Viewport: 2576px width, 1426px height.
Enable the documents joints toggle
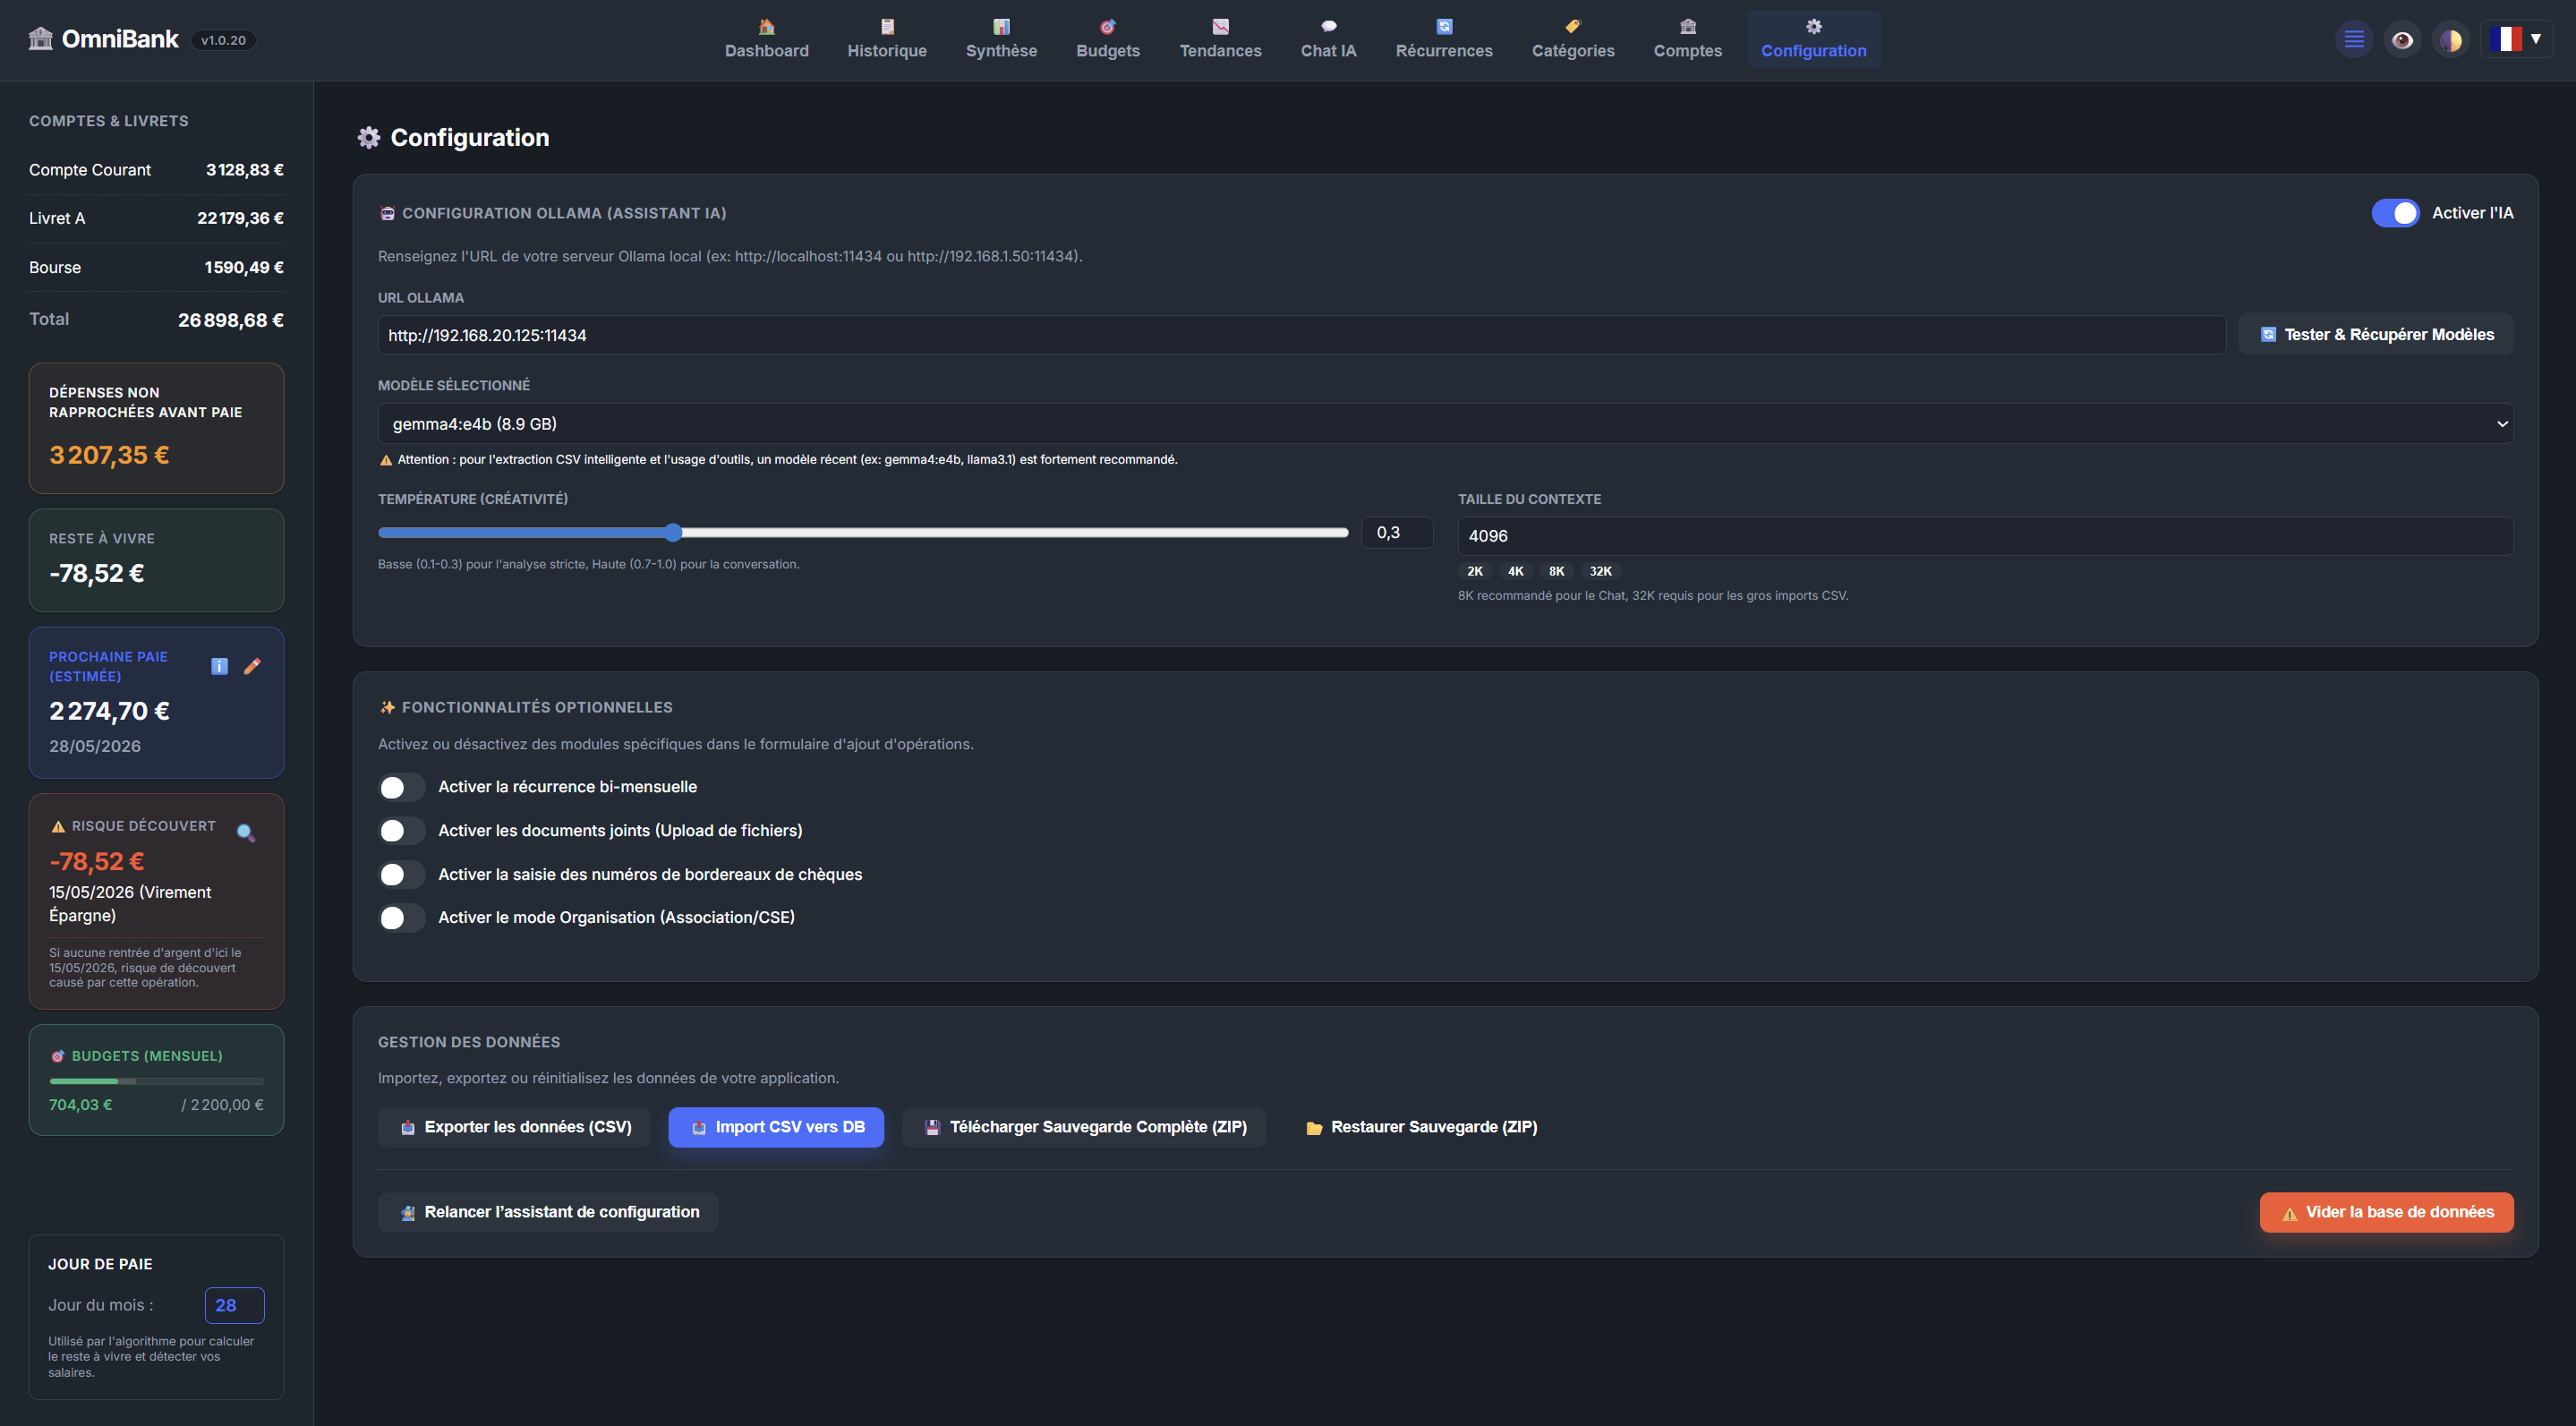(402, 831)
